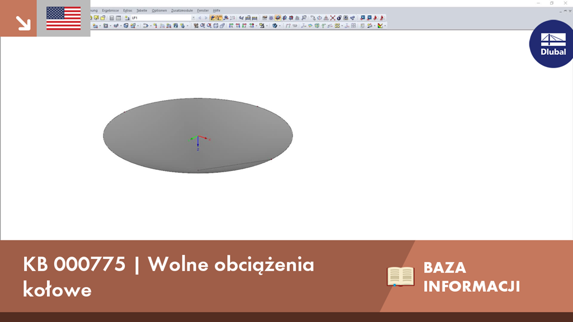Click the blue cube icon in second toolbar row
This screenshot has height=322, width=573.
(126, 26)
